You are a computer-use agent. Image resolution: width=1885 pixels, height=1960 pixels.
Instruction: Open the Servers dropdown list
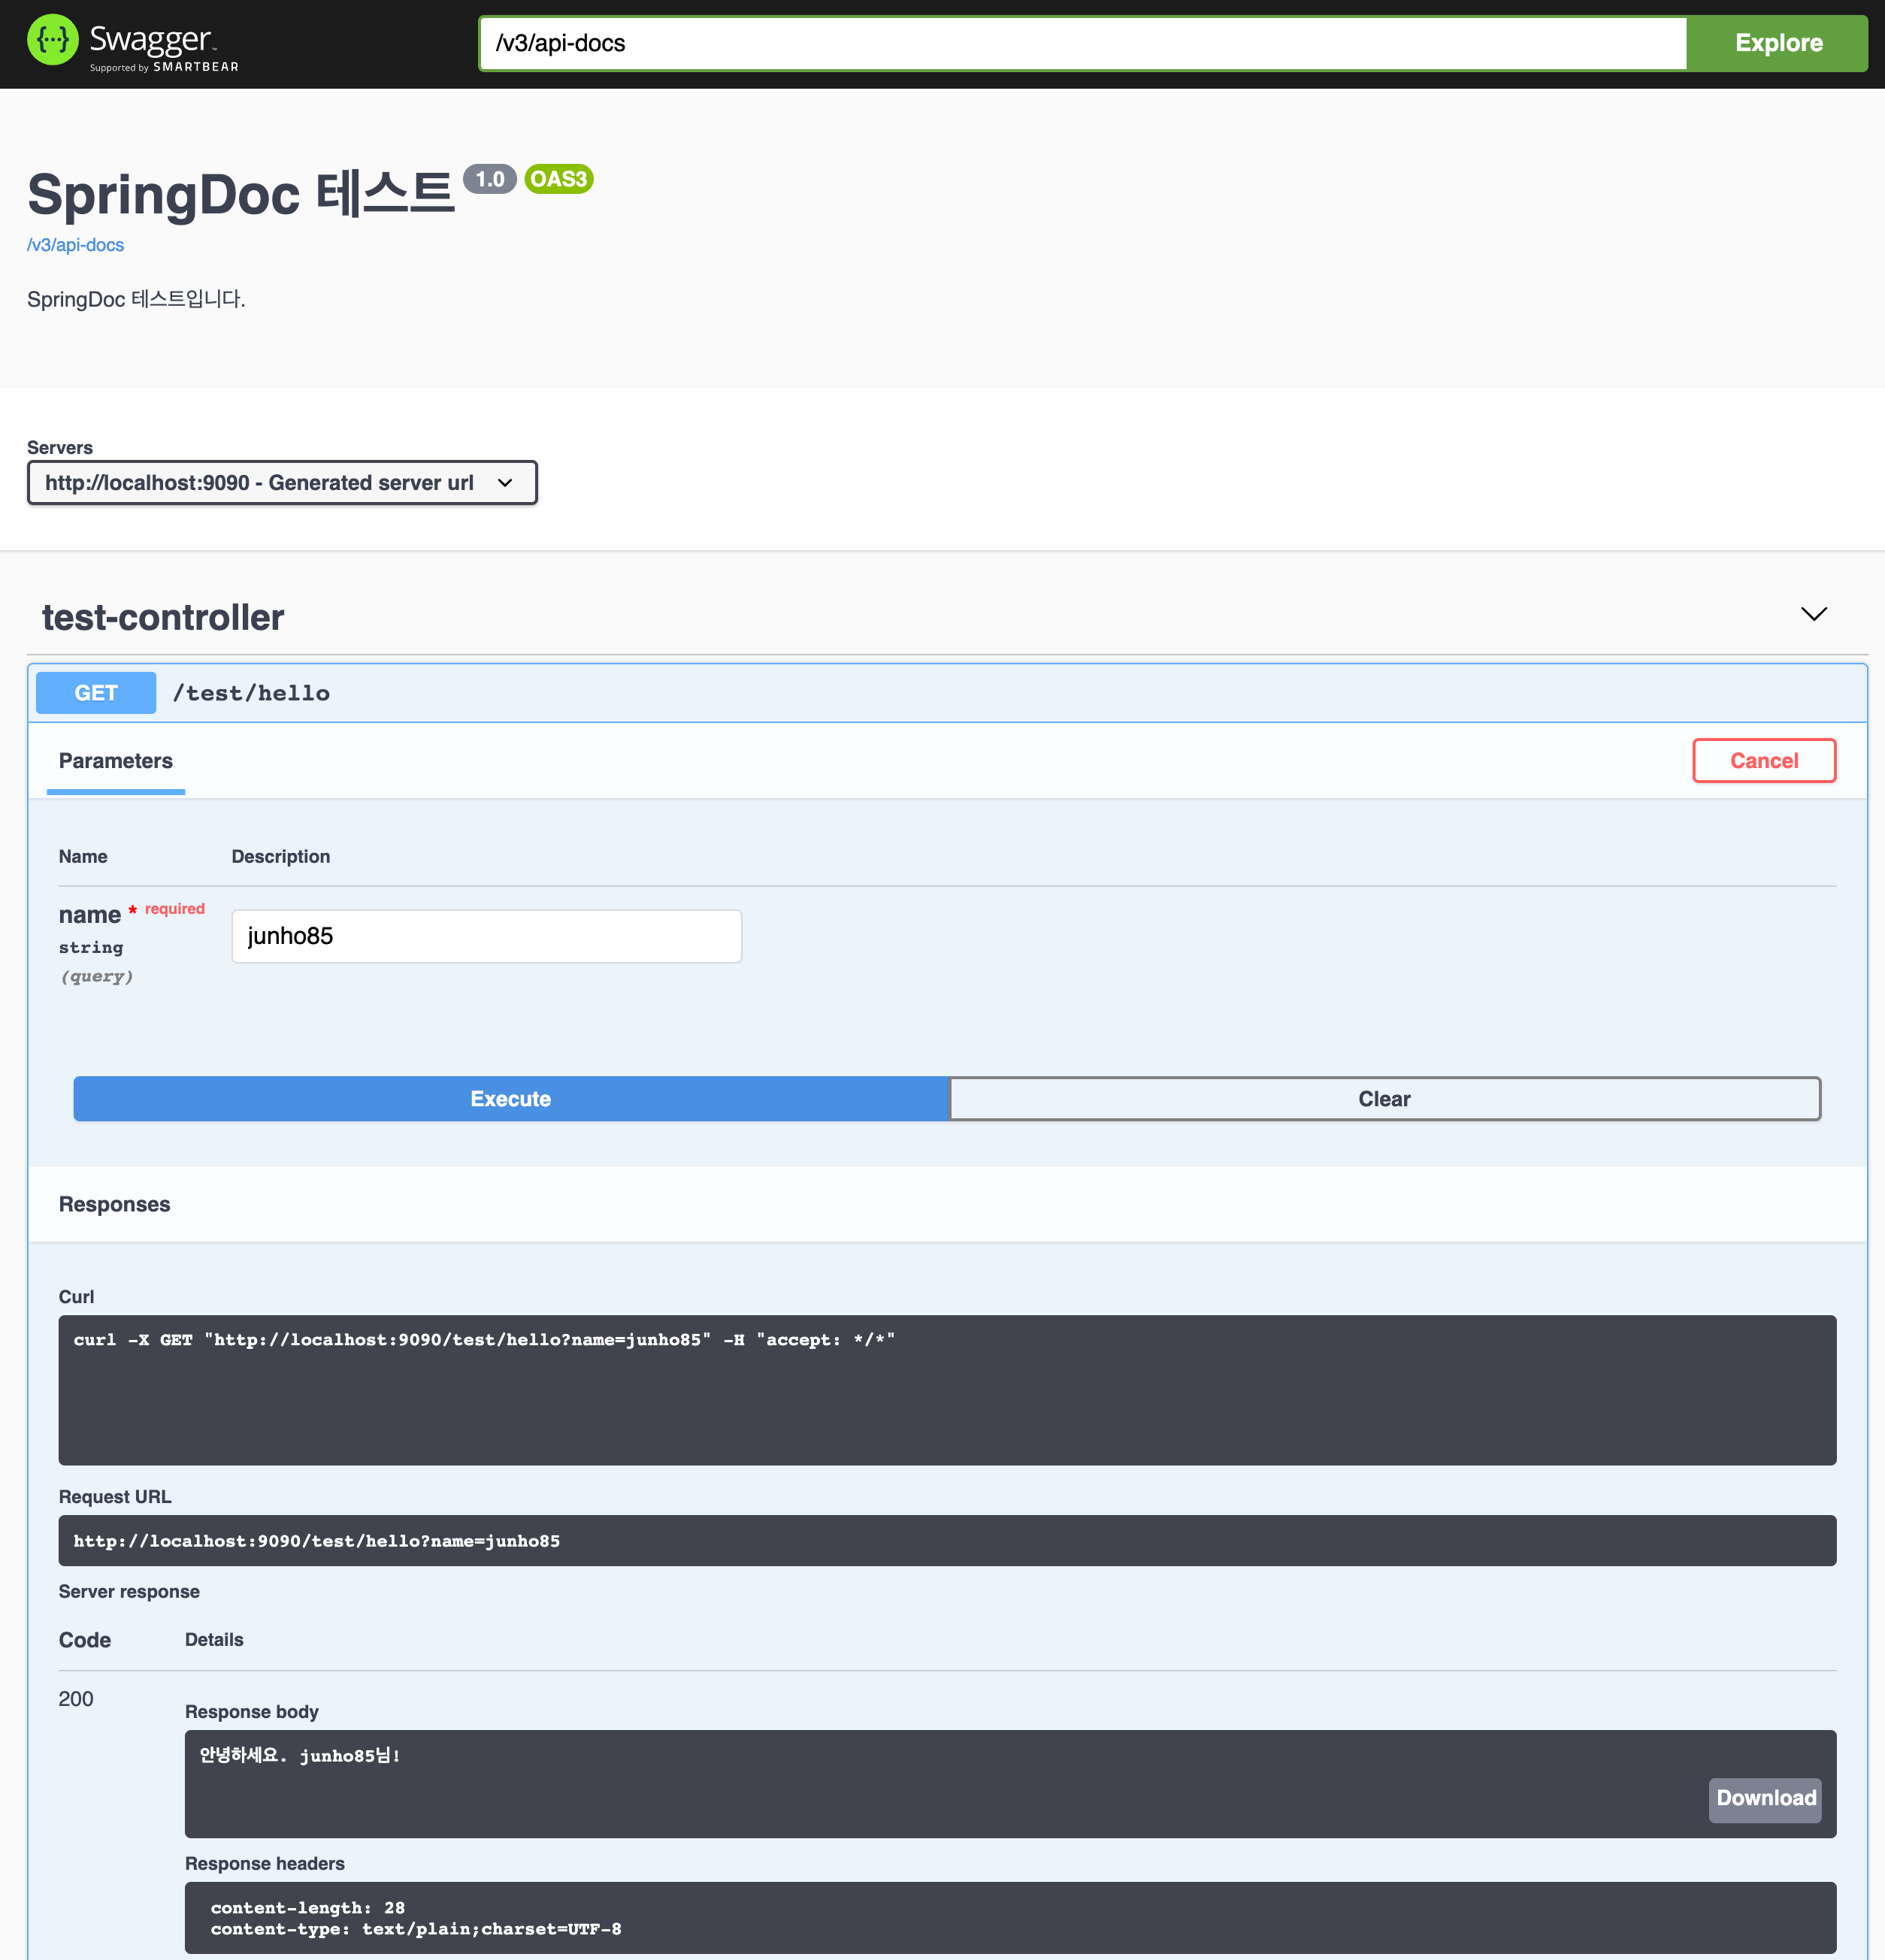[282, 483]
